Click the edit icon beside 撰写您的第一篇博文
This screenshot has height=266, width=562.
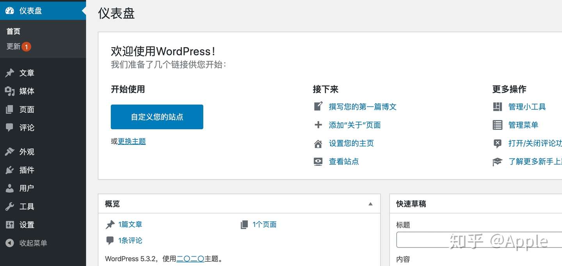[x=318, y=106]
